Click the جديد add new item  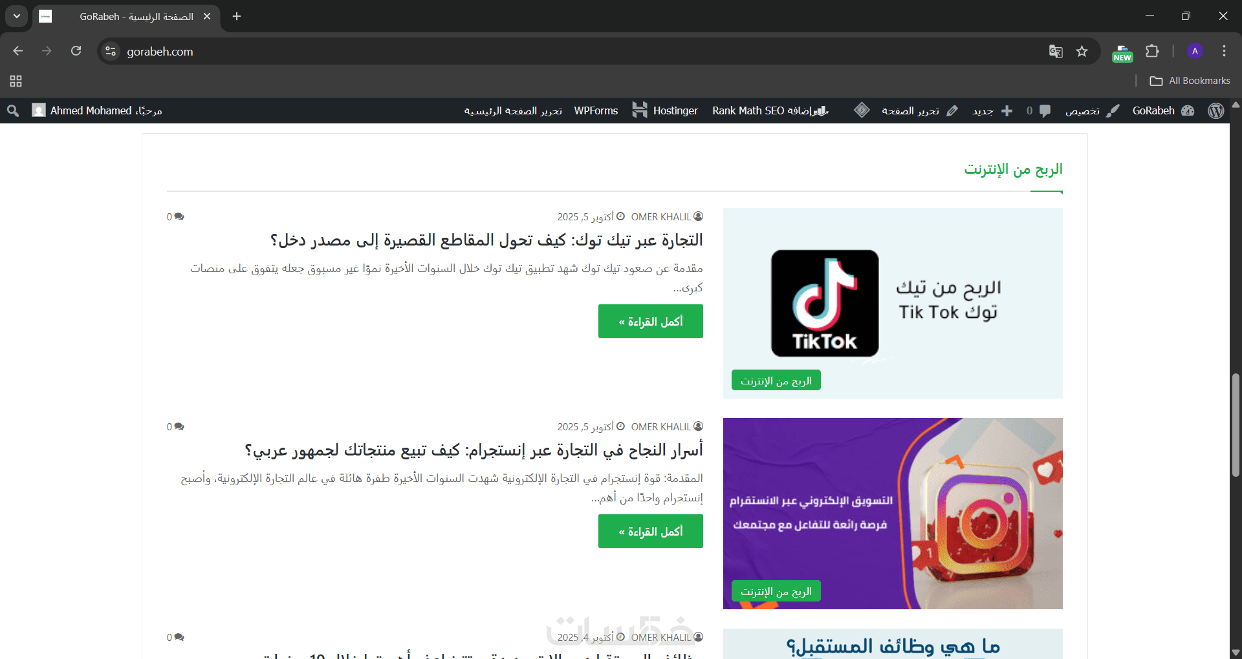[x=992, y=110]
